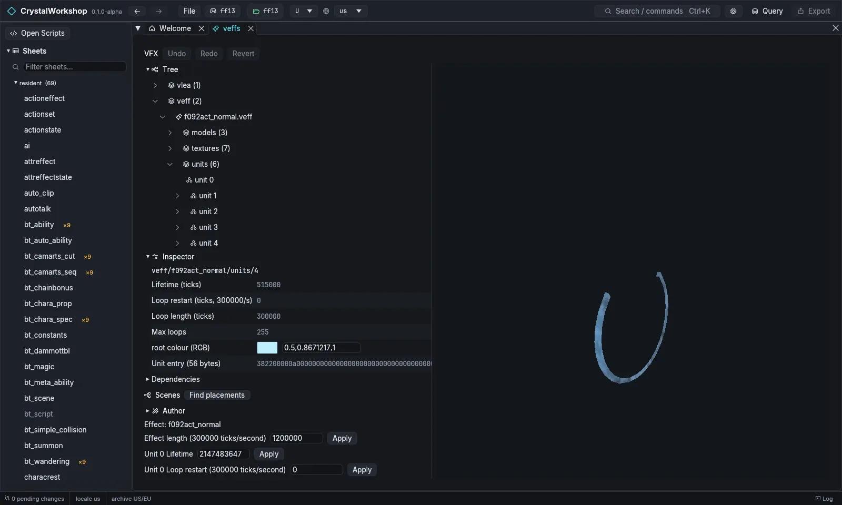Click the Search / commands box

coord(657,11)
